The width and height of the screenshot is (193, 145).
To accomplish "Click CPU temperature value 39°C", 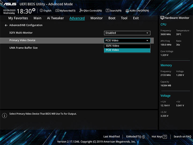I will click(x=179, y=34).
